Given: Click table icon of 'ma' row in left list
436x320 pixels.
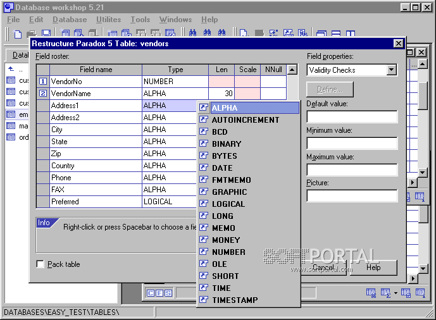Looking at the screenshot, I should coord(11,126).
